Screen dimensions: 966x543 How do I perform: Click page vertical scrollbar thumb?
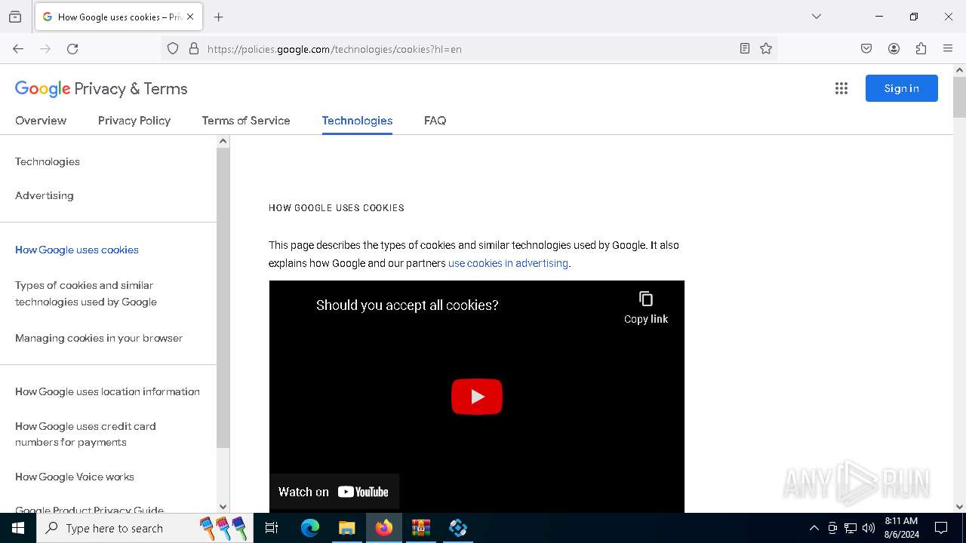pyautogui.click(x=959, y=97)
